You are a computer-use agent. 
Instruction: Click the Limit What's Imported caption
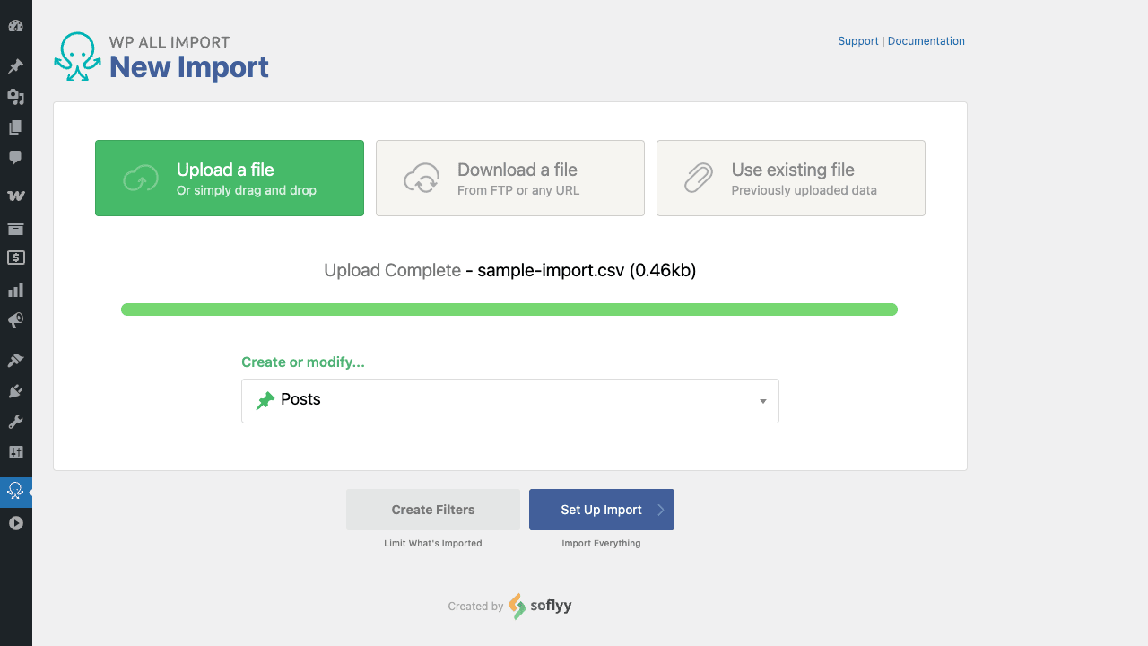click(x=433, y=543)
